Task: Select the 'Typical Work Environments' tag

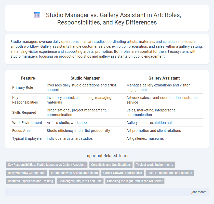Action: point(154,165)
